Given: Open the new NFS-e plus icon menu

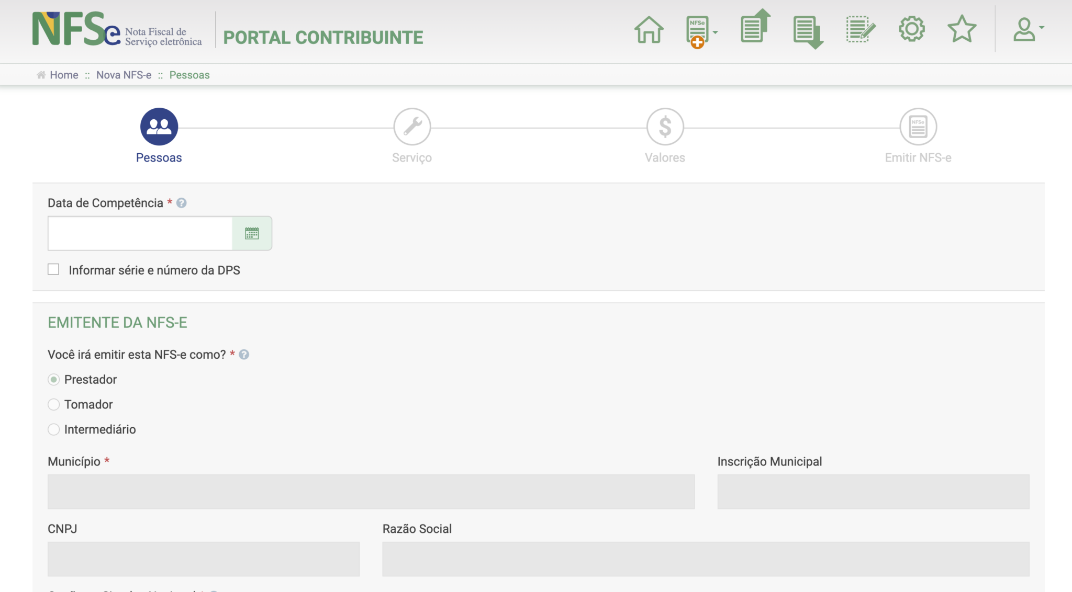Looking at the screenshot, I should click(701, 31).
